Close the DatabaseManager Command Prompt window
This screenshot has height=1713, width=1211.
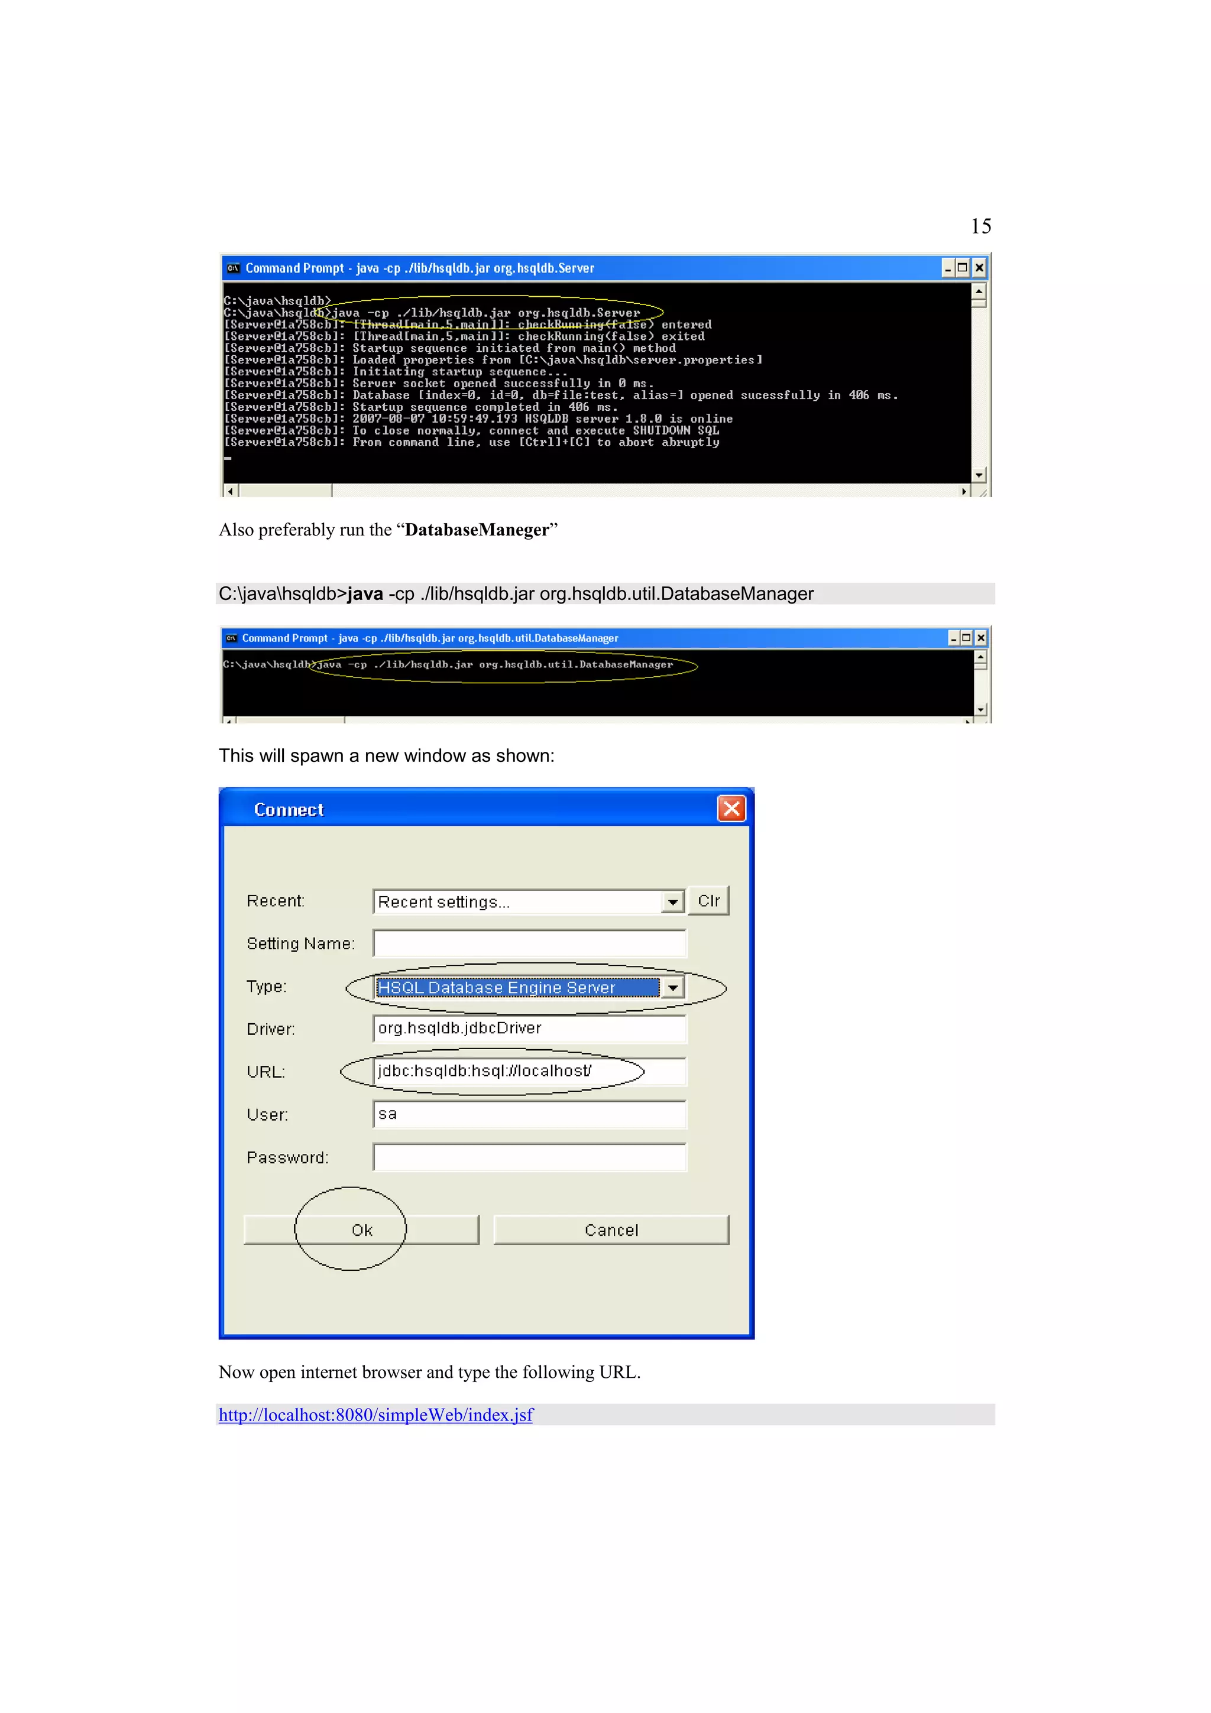click(980, 638)
